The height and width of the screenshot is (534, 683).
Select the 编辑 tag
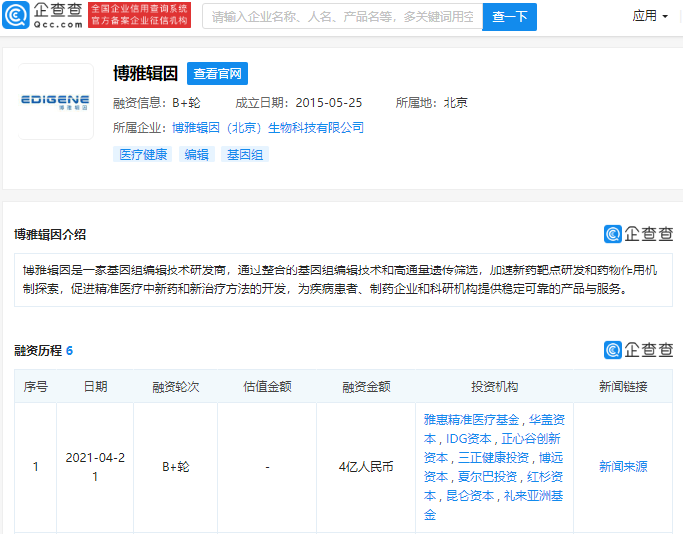pyautogui.click(x=196, y=154)
